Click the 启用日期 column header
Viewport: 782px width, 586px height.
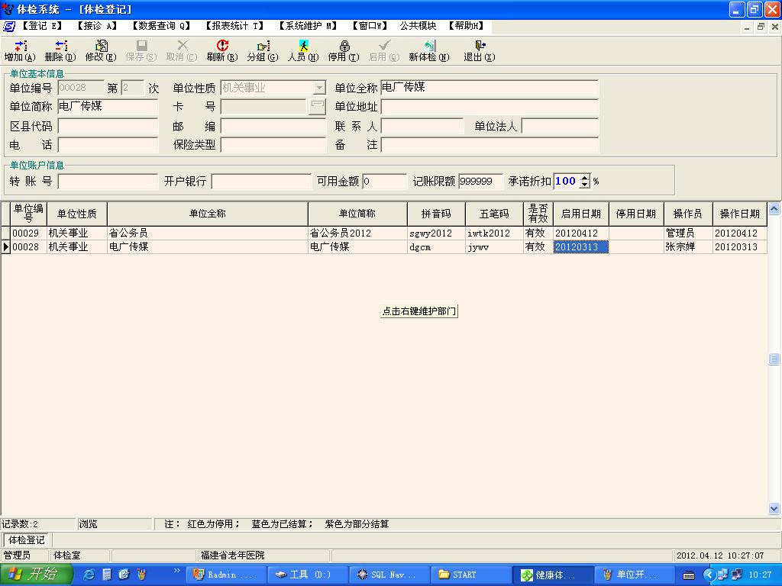pyautogui.click(x=581, y=214)
